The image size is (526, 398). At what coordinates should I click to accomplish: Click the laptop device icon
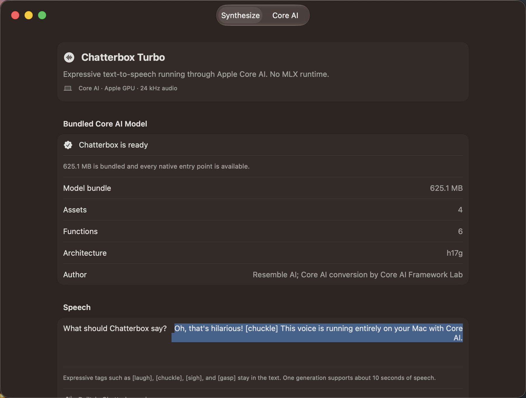point(68,88)
